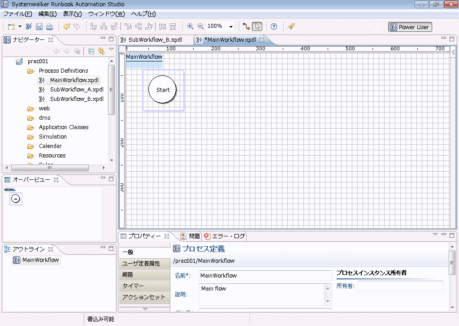Open the 100% zoom level dropdown
459x326 pixels.
click(231, 26)
